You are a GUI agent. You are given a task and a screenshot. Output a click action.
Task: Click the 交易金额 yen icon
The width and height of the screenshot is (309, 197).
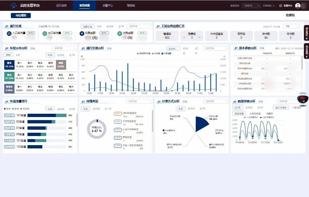click(82, 33)
